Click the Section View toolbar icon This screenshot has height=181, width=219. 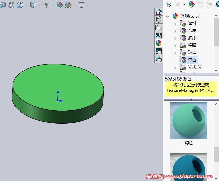[3, 5]
